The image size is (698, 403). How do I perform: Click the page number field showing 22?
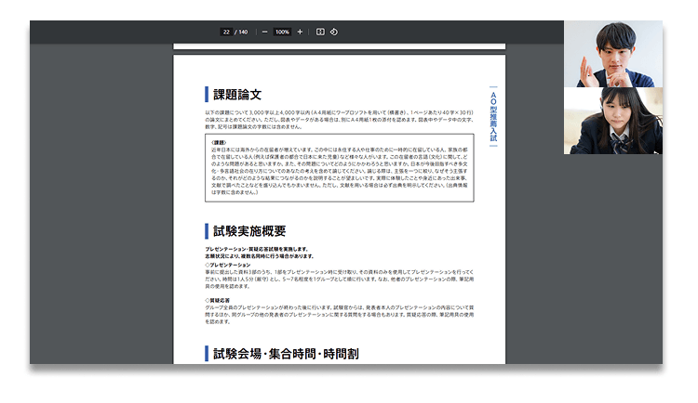pyautogui.click(x=226, y=32)
